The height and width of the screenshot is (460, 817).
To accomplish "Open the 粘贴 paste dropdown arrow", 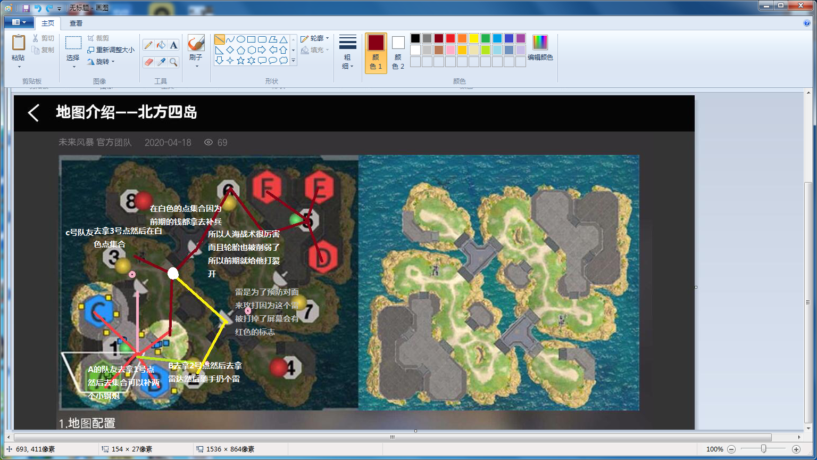I will [x=19, y=67].
